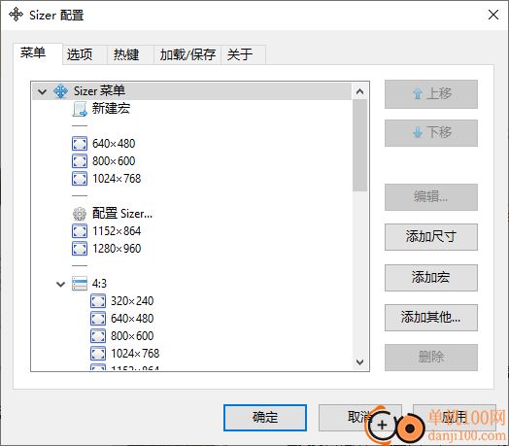Click the 1024×768 icon under 4:3
This screenshot has height=446, width=509.
click(x=98, y=354)
